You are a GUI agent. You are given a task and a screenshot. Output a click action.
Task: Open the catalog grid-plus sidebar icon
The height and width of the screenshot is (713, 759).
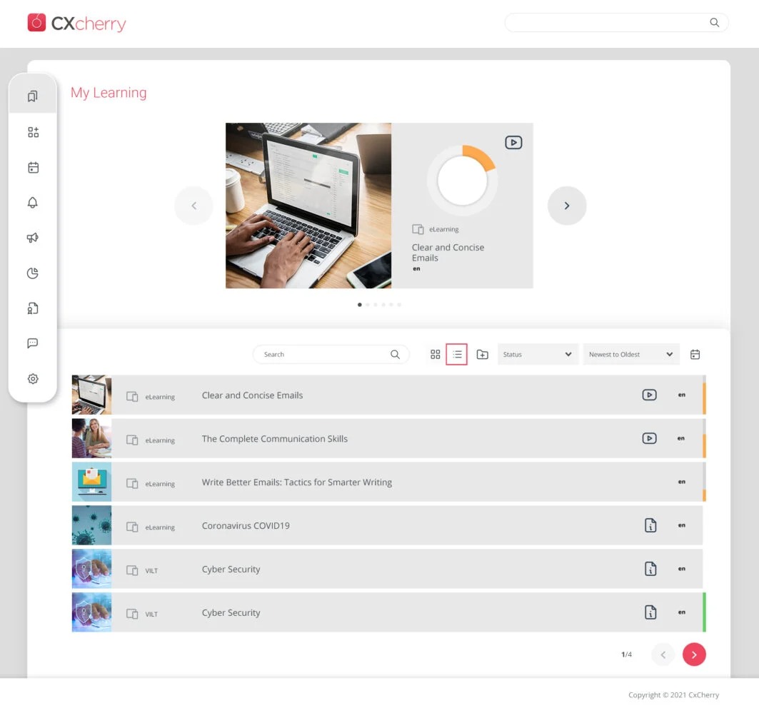pyautogui.click(x=33, y=132)
